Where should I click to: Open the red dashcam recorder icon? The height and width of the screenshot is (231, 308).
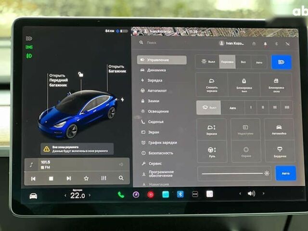pos(151,194)
